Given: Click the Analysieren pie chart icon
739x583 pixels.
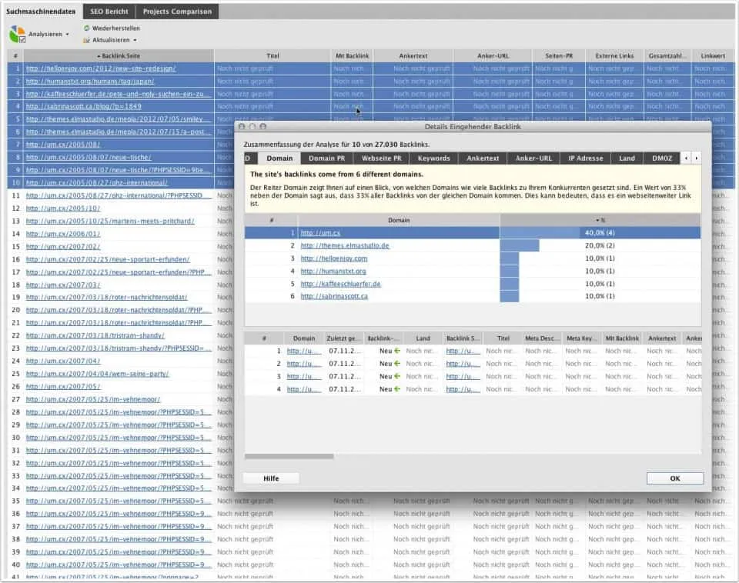Looking at the screenshot, I should pyautogui.click(x=17, y=34).
